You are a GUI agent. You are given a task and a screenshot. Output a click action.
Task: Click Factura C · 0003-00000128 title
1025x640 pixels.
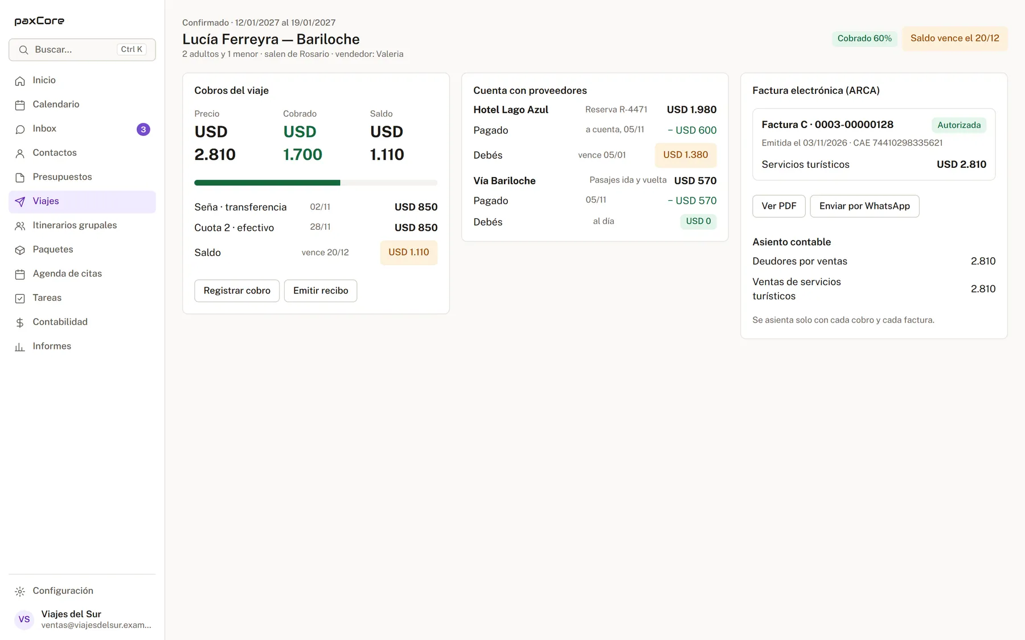click(x=827, y=125)
